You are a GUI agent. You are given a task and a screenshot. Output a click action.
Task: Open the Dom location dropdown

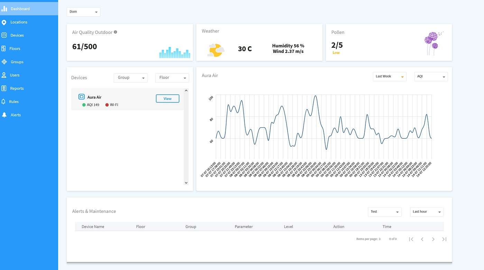[x=83, y=12]
